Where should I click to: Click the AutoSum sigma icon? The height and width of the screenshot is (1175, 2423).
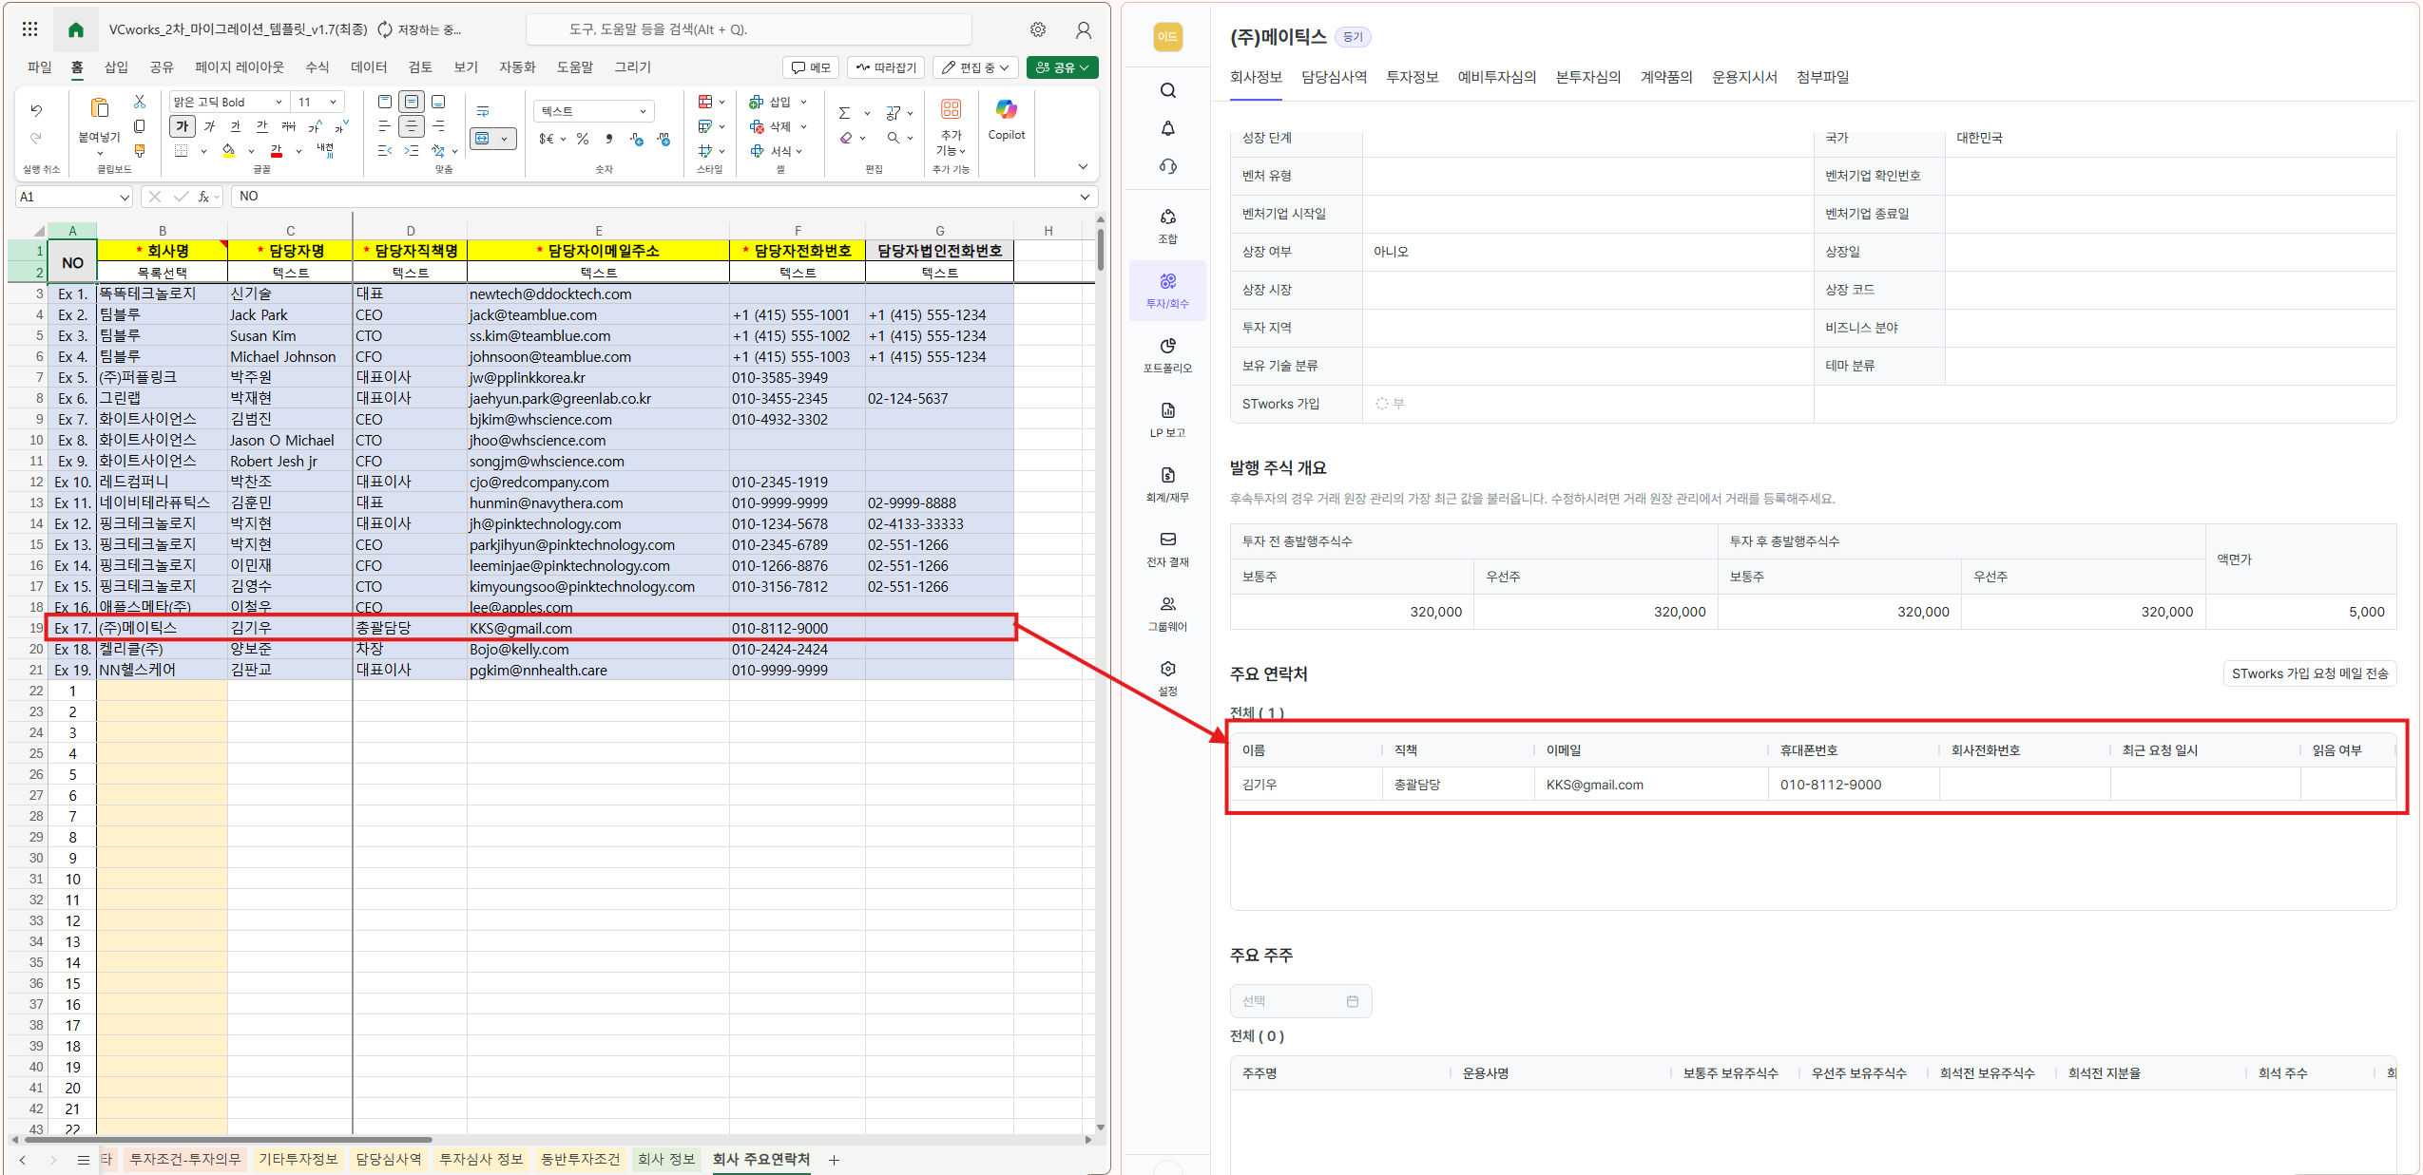844,113
